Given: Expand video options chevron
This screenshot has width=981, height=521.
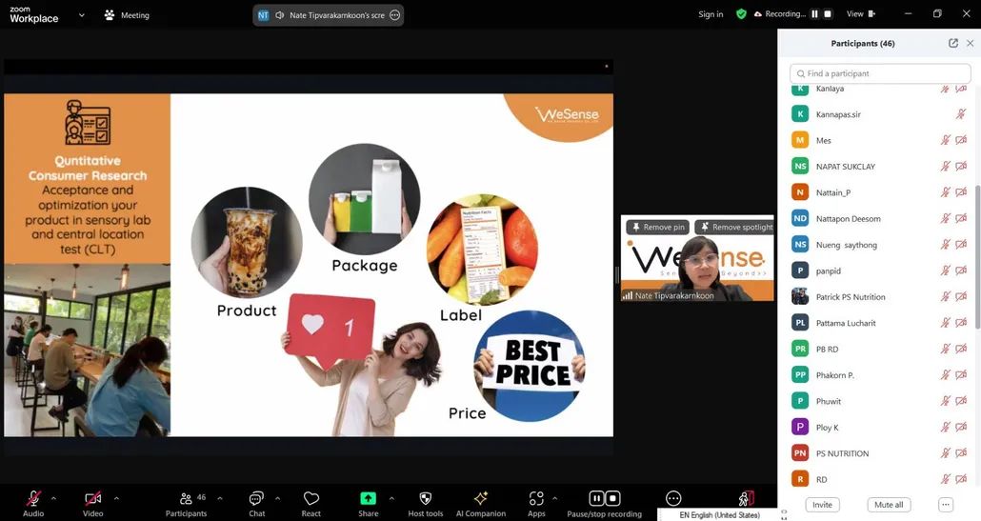Looking at the screenshot, I should pos(116,498).
